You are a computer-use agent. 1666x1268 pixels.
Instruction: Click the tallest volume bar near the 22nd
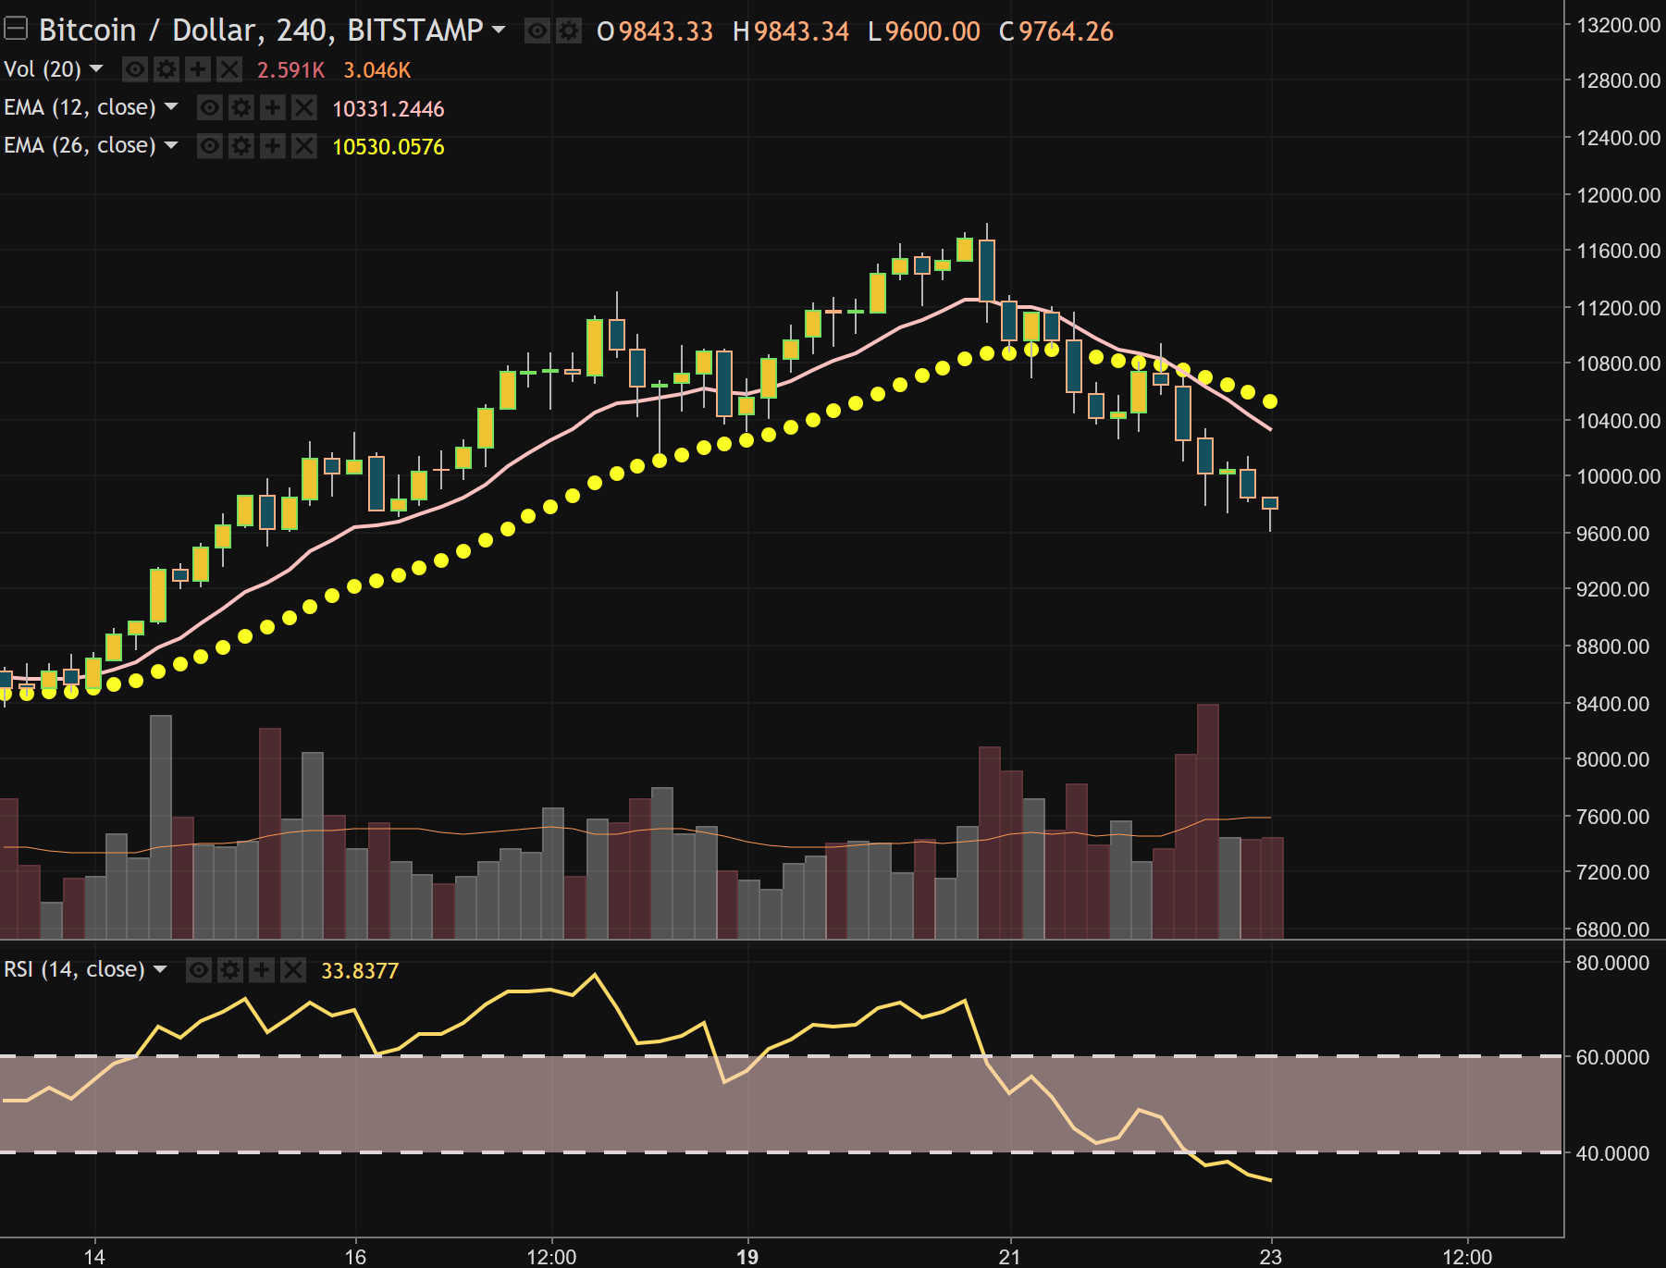tap(1207, 821)
